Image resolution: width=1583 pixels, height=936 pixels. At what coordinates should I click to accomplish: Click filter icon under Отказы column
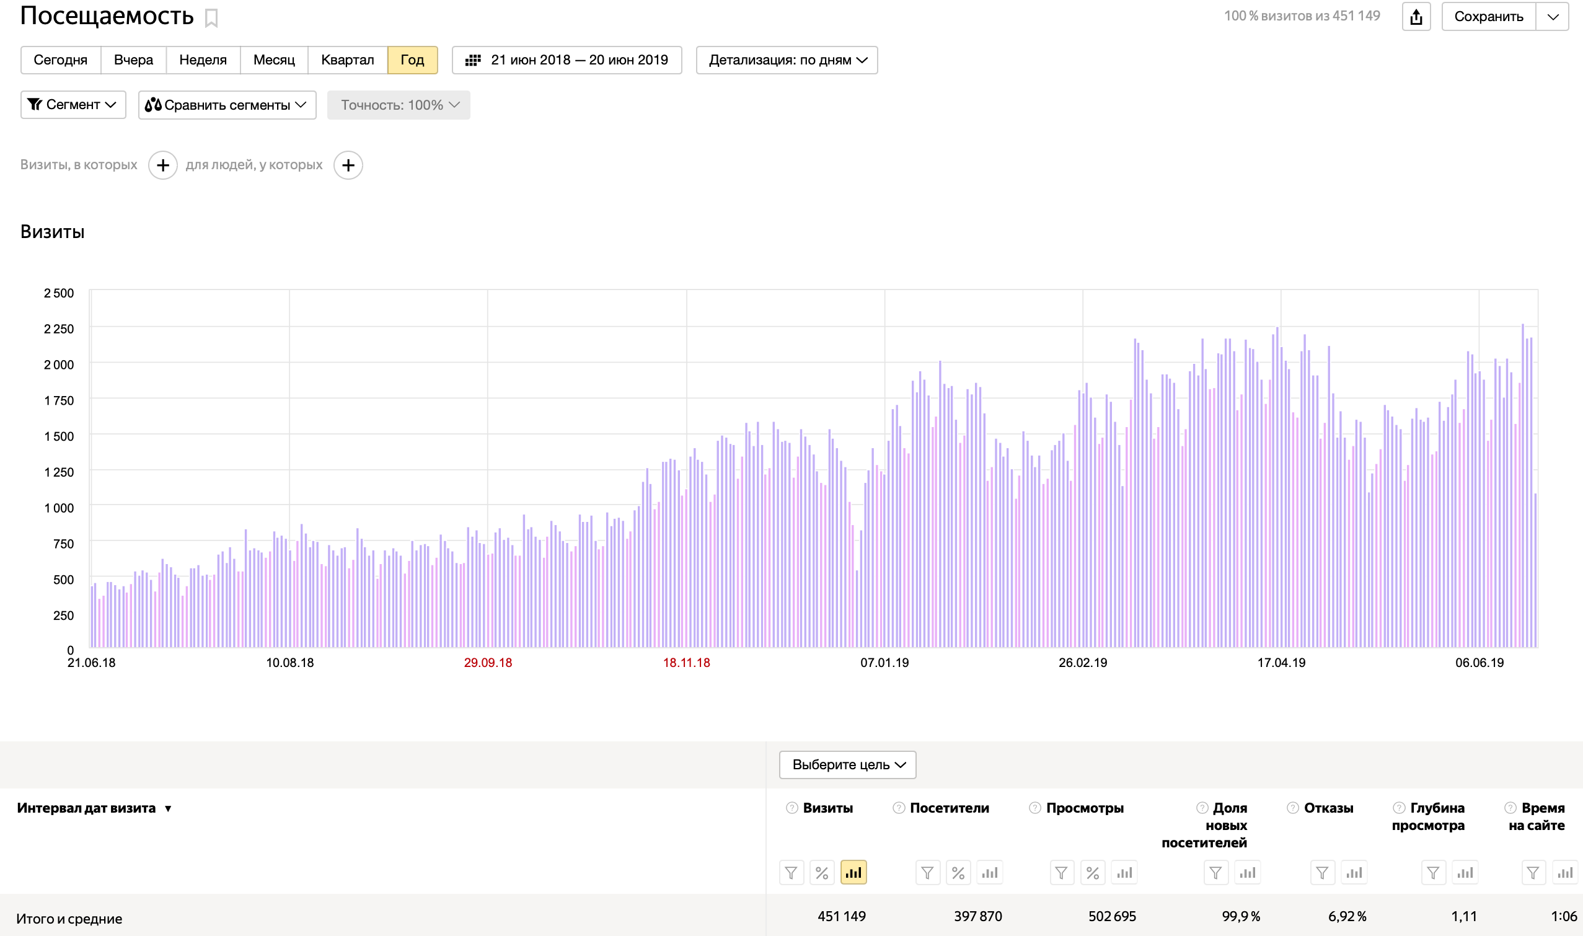(x=1322, y=872)
